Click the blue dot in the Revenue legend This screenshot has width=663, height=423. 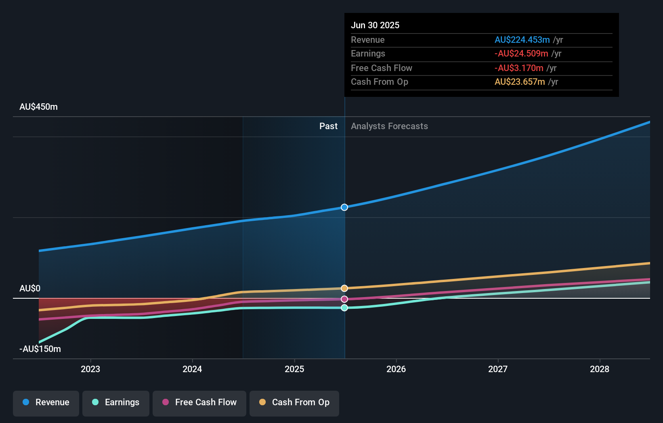pos(26,402)
